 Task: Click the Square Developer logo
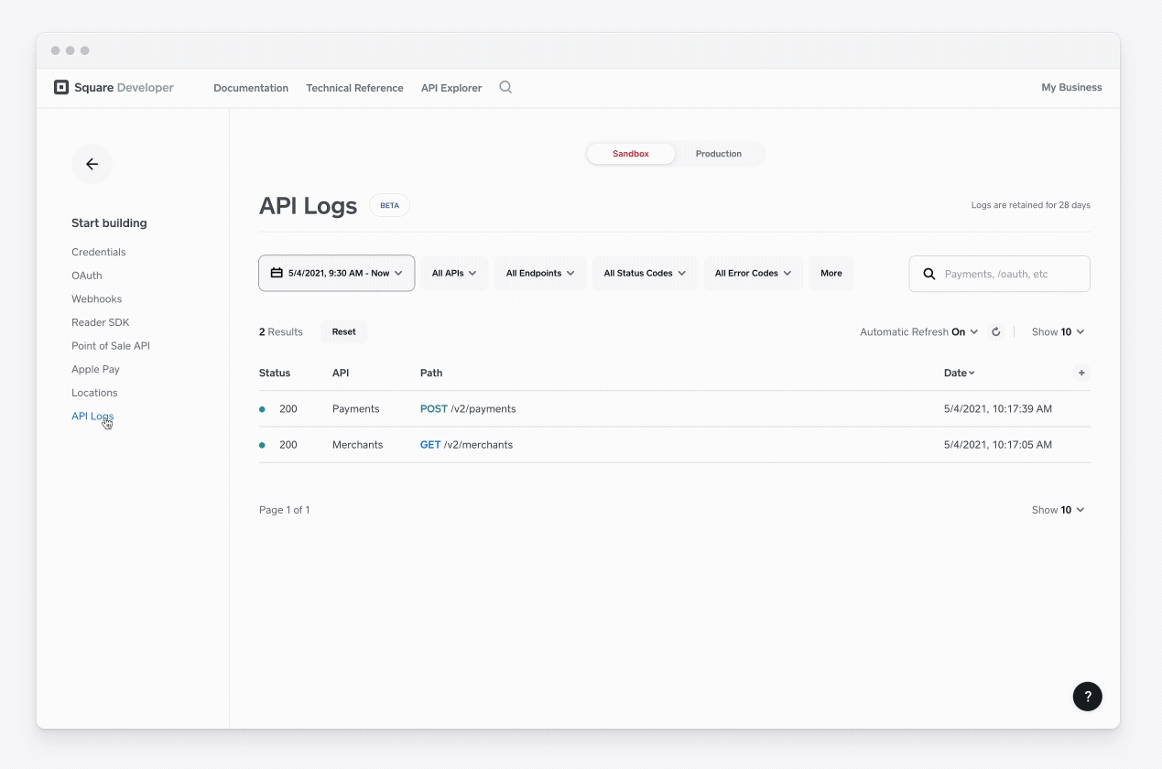pyautogui.click(x=114, y=88)
